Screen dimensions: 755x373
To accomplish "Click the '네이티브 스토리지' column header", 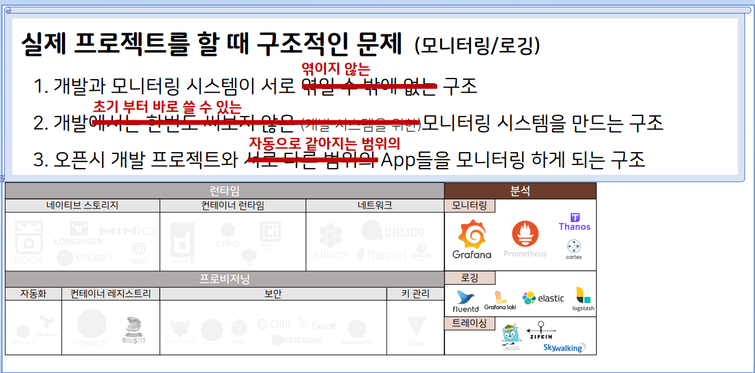I will pyautogui.click(x=82, y=206).
